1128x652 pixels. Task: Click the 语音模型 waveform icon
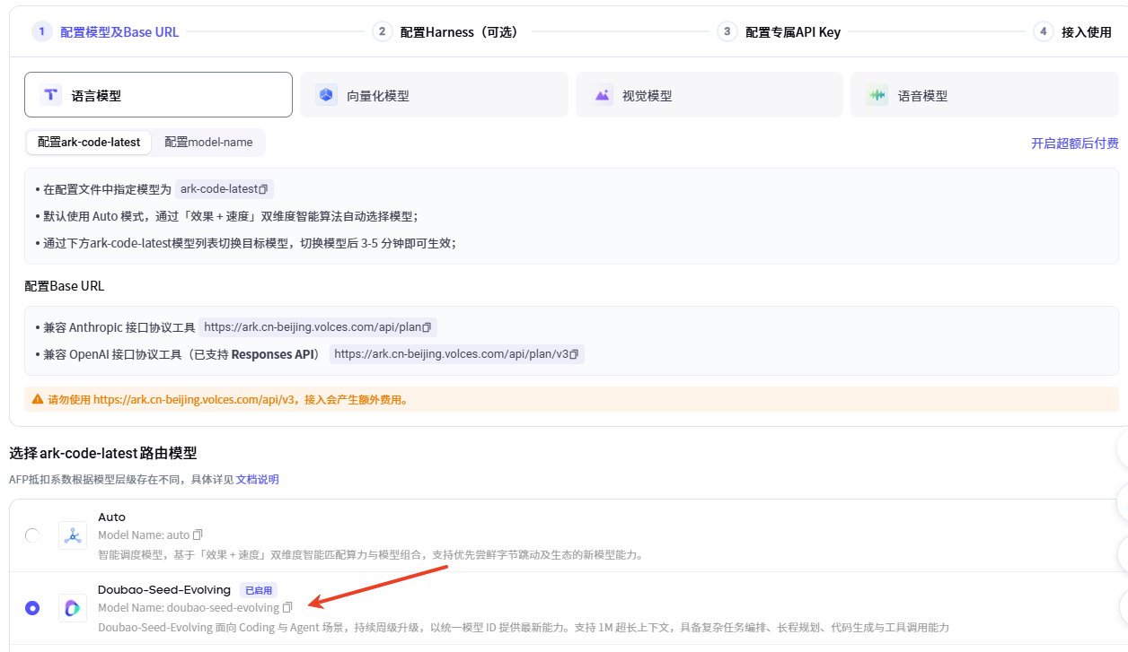(x=877, y=95)
